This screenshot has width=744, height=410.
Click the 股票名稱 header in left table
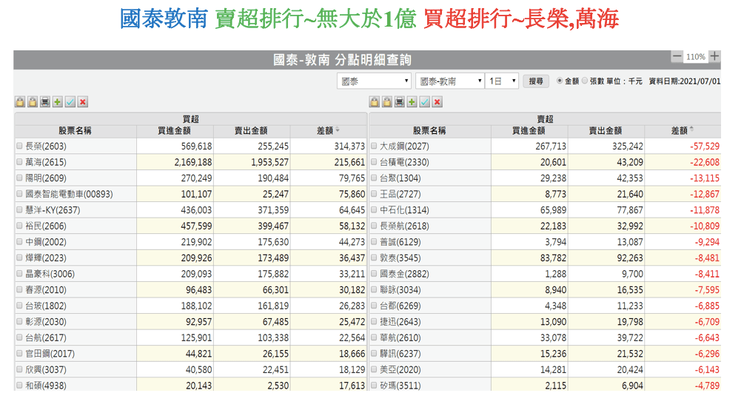tap(75, 130)
